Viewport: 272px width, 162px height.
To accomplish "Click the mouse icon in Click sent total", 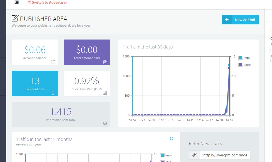I will pos(53,93).
